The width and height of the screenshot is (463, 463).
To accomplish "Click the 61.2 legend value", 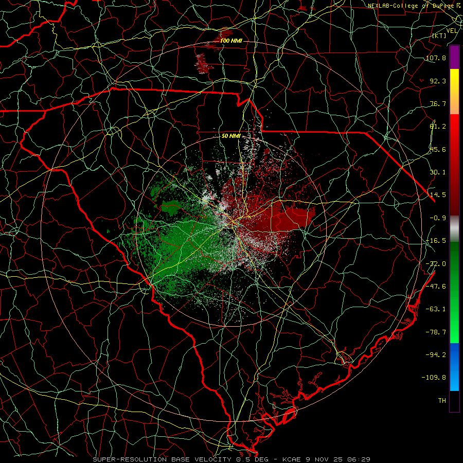I will [438, 127].
